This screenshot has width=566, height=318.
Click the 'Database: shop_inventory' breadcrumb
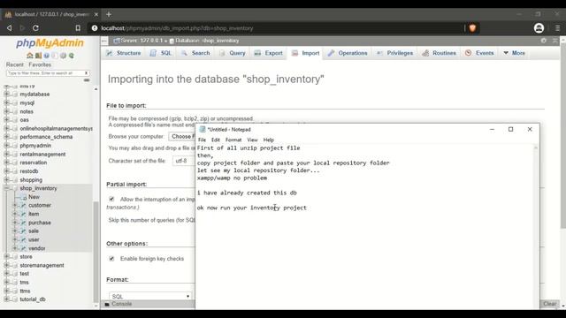[x=204, y=41]
